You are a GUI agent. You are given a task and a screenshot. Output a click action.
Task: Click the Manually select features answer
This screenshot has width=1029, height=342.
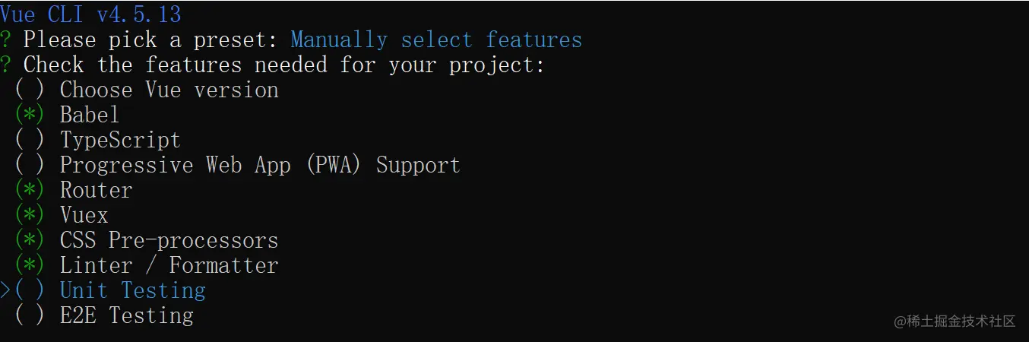click(436, 40)
